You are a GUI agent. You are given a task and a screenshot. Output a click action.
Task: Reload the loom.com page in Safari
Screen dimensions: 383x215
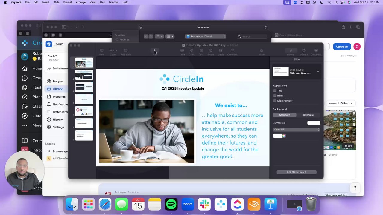[266, 27]
